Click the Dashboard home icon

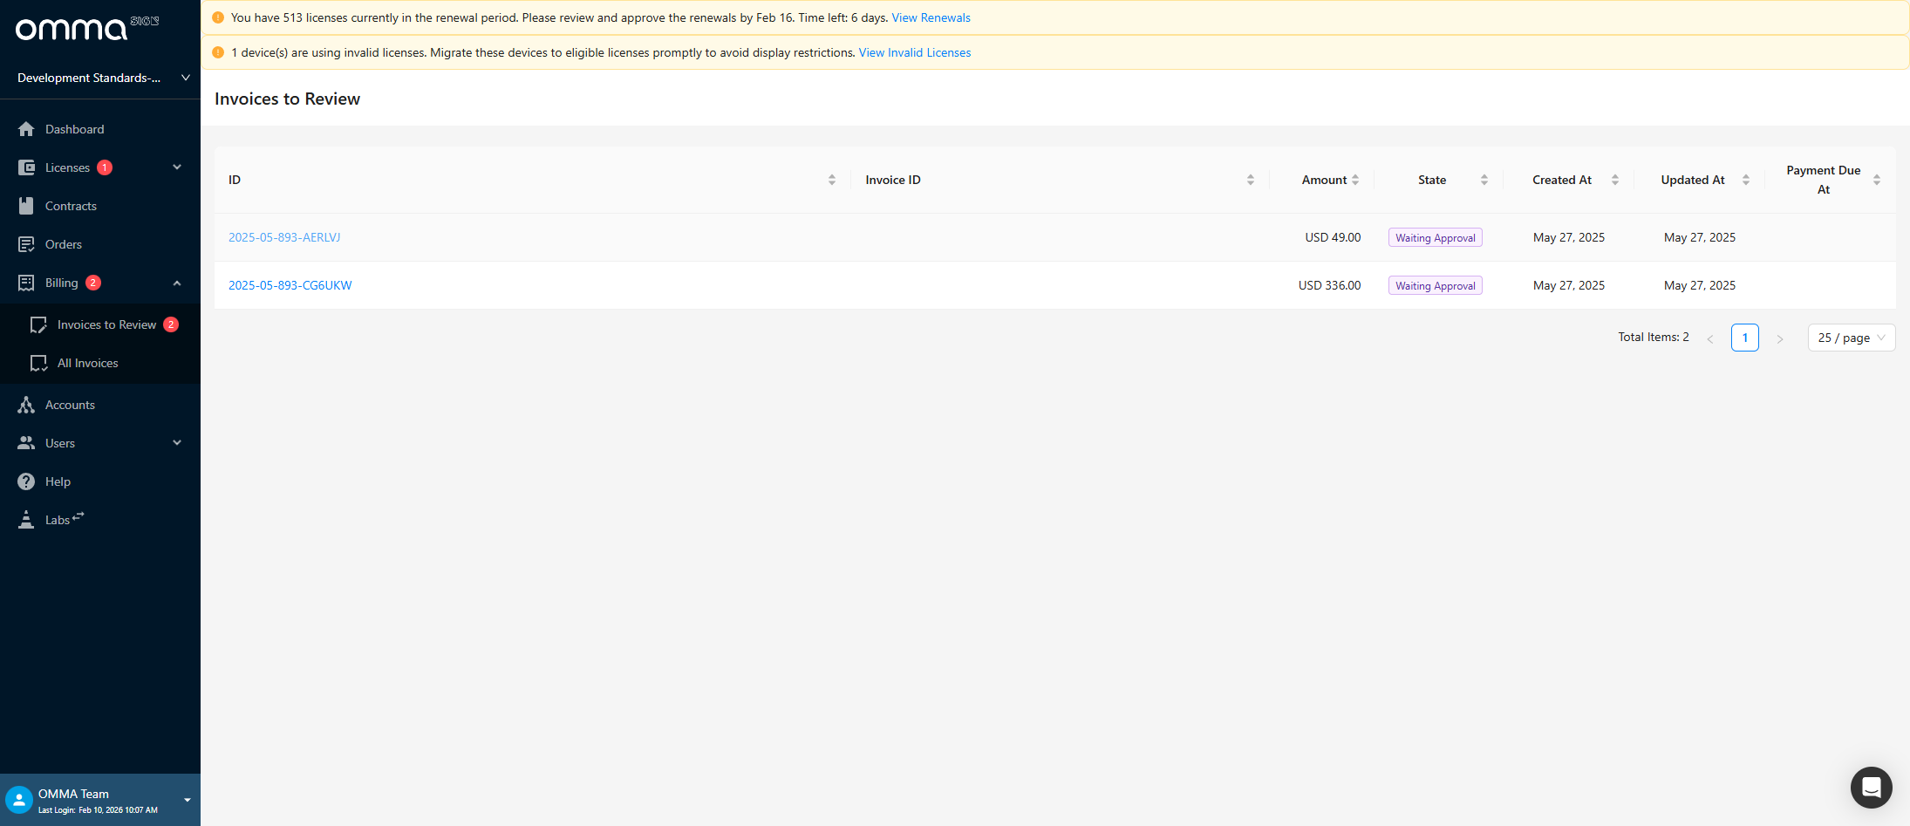pos(26,129)
